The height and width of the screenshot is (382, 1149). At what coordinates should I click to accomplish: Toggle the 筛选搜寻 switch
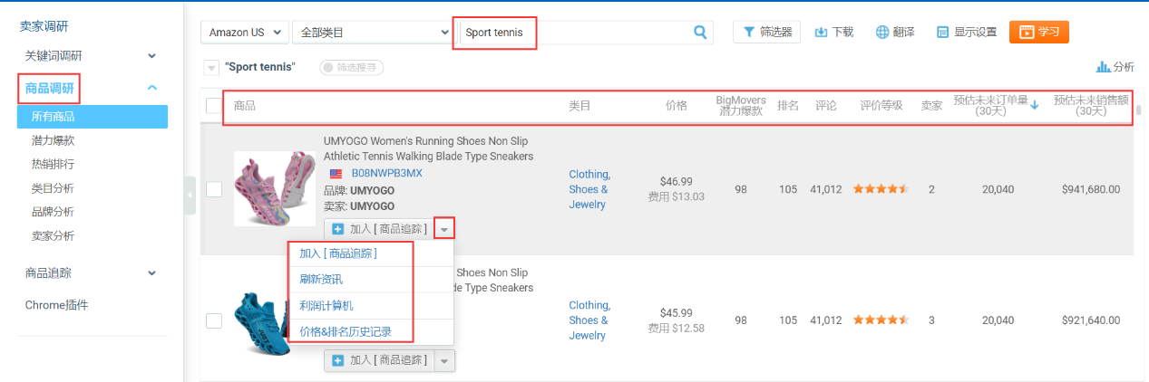351,67
